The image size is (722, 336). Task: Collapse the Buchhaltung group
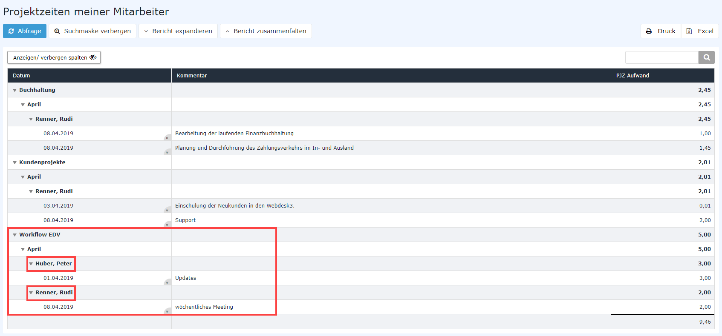[15, 90]
